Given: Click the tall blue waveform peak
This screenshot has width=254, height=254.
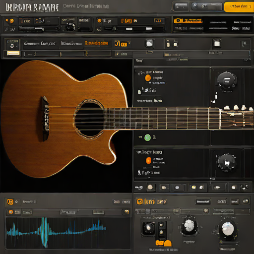Looking at the screenshot, I should [x=44, y=232].
